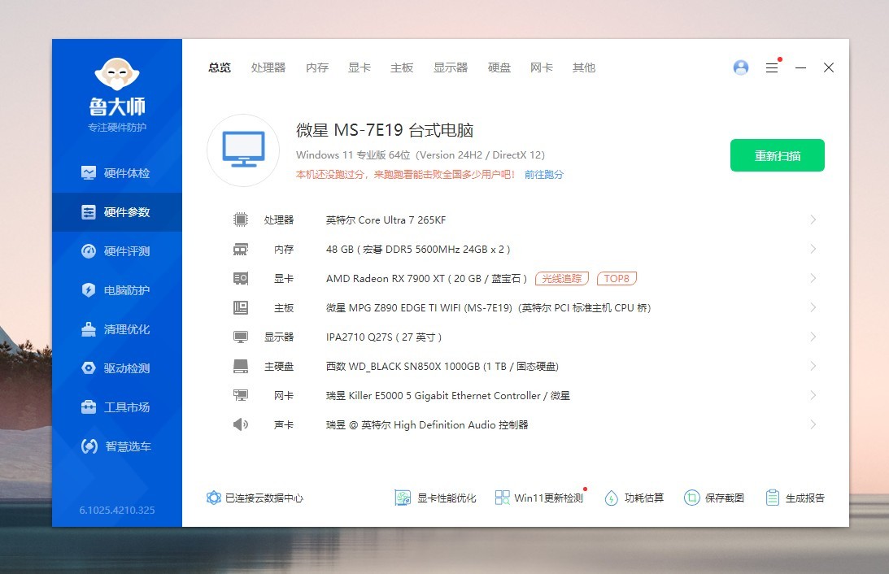Open the hamburger main menu
The width and height of the screenshot is (889, 574).
pyautogui.click(x=772, y=67)
